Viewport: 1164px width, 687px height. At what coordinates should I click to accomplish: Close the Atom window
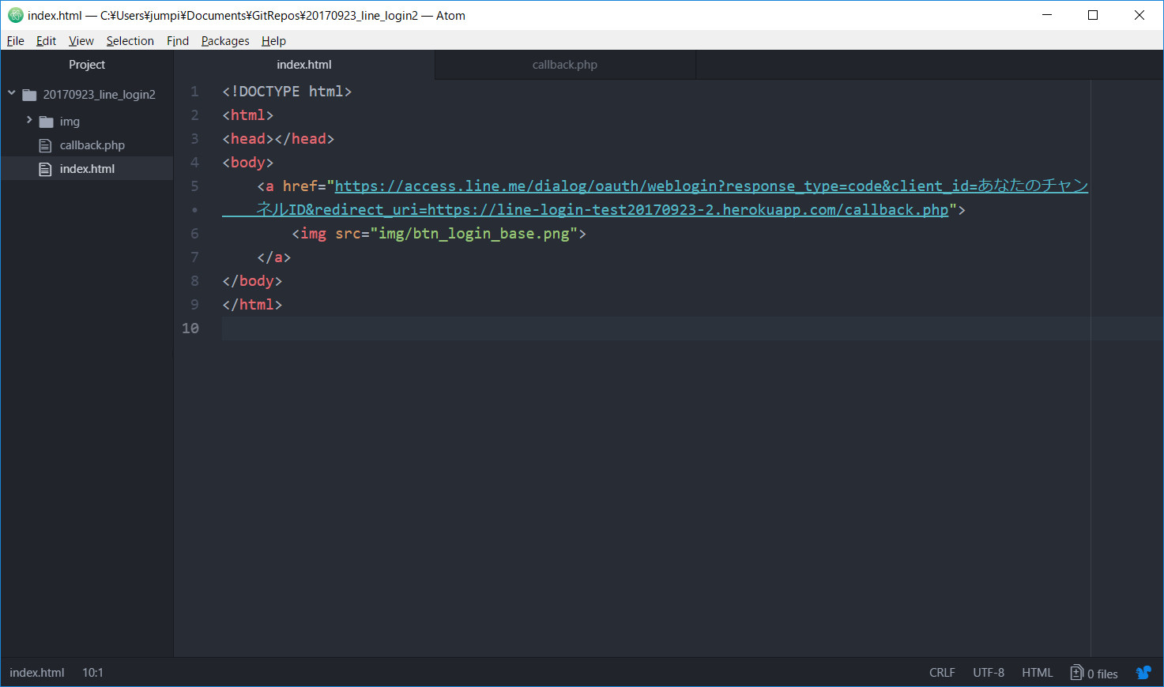click(1140, 15)
